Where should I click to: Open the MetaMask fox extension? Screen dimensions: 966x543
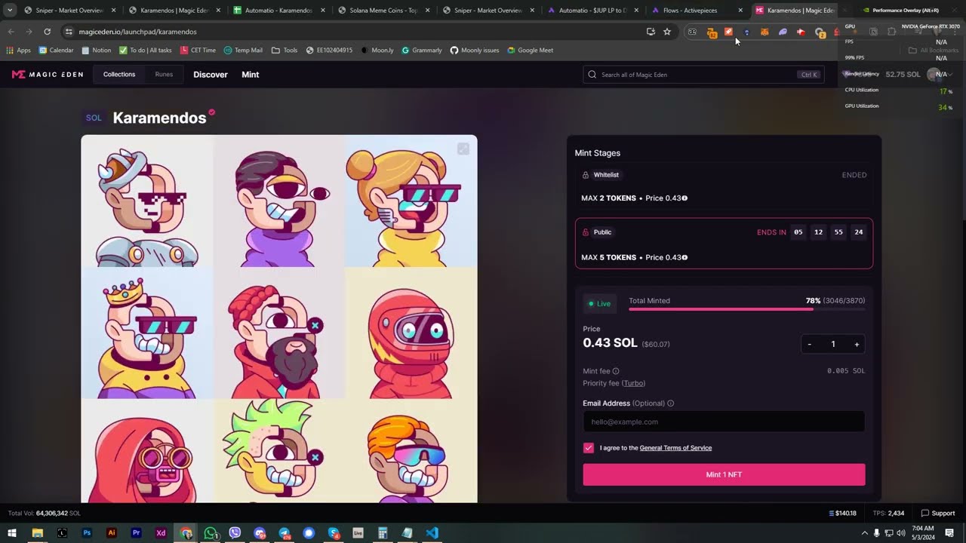click(764, 32)
